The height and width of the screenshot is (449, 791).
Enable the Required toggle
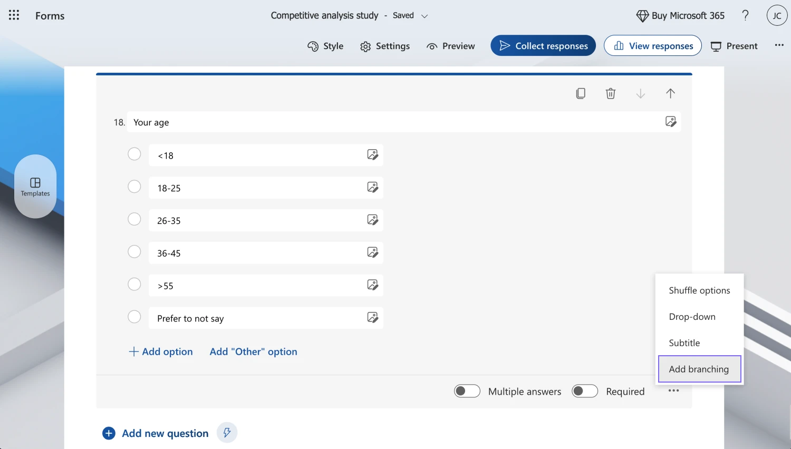pos(584,391)
